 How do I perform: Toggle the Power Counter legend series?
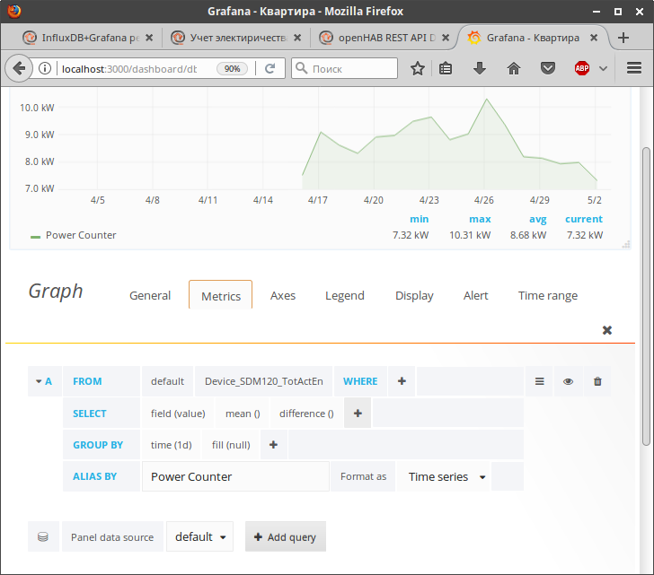point(81,235)
